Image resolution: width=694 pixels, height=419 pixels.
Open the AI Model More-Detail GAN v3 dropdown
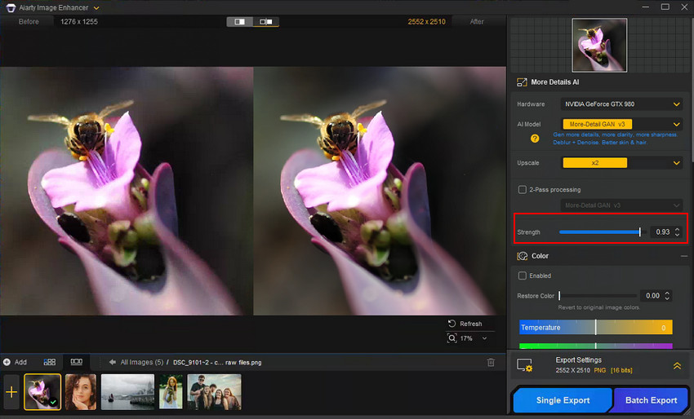[x=621, y=124]
